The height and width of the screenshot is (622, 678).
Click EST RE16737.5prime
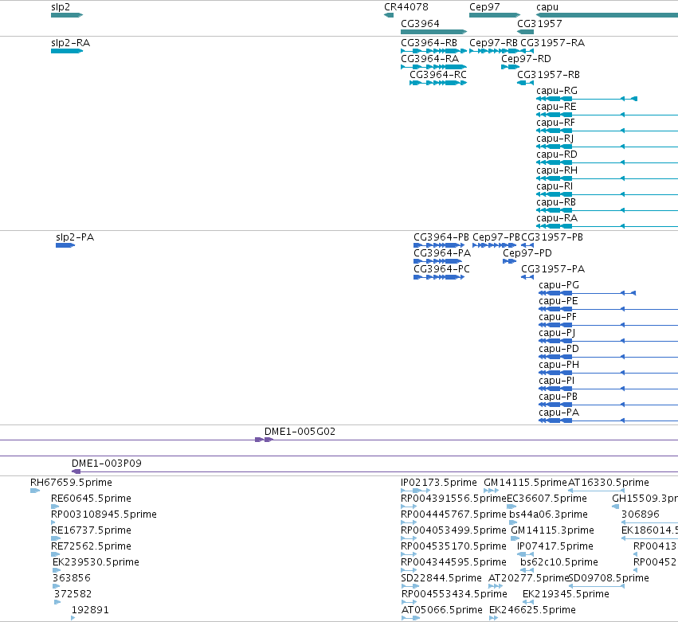click(91, 530)
